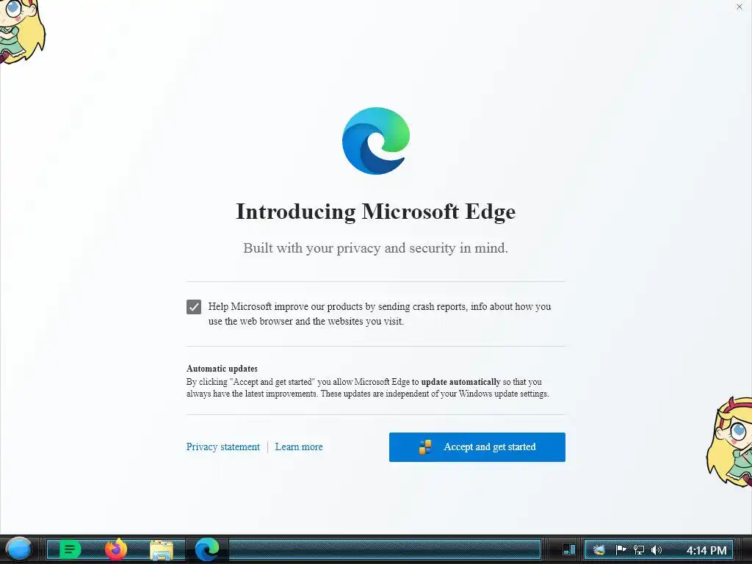Open File Explorer from the taskbar
This screenshot has width=752, height=564.
coord(162,550)
